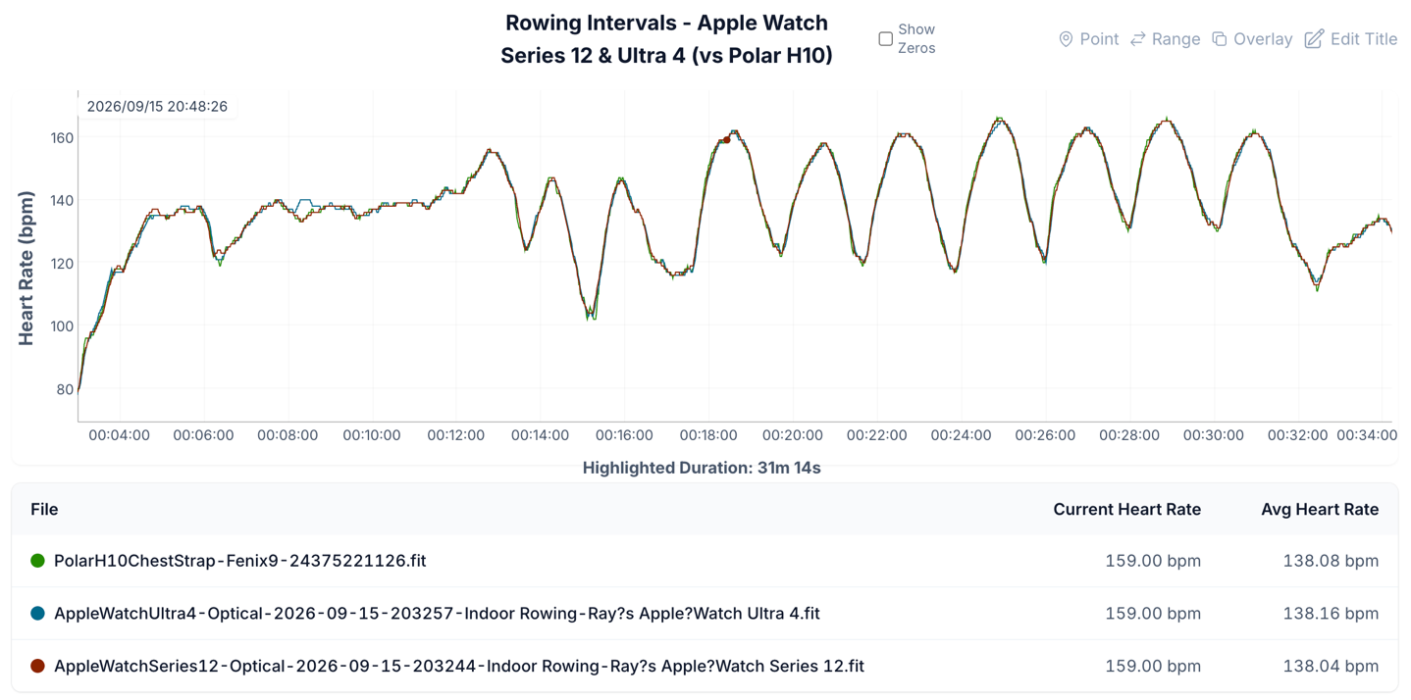Enable the Show Zeros checkbox
This screenshot has width=1411, height=700.
(885, 39)
